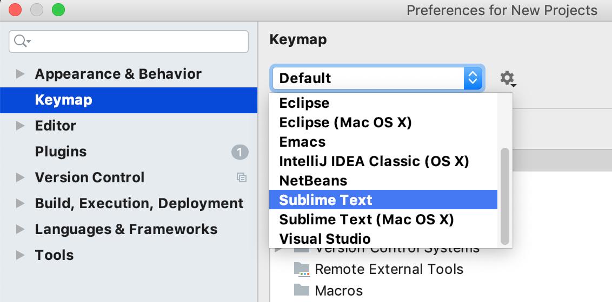612x302 pixels.
Task: Click the keymap dropdown list scrollbar
Action: [x=505, y=196]
